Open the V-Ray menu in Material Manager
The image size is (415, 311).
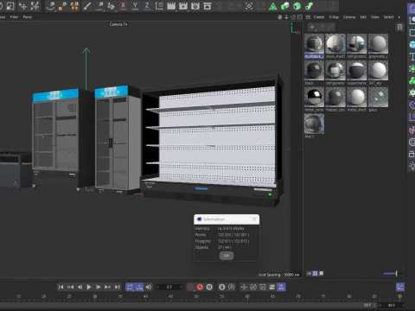pyautogui.click(x=334, y=17)
